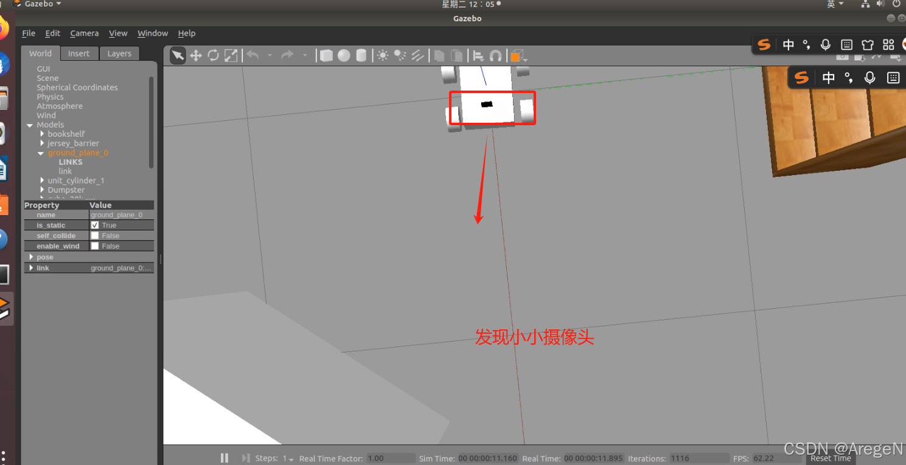This screenshot has width=906, height=465.
Task: Switch to the Layers tab
Action: [x=119, y=53]
